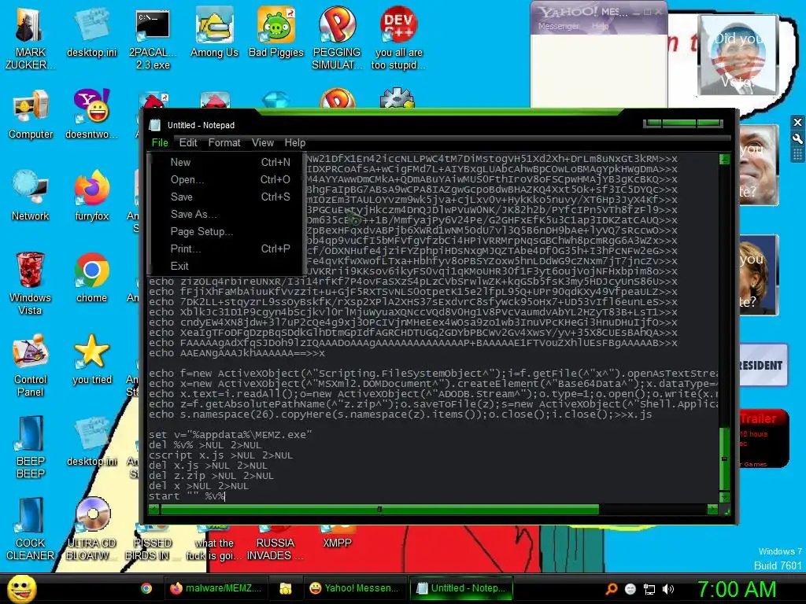
Task: Switch to Yahoo! Messenger taskbar button
Action: (x=355, y=588)
